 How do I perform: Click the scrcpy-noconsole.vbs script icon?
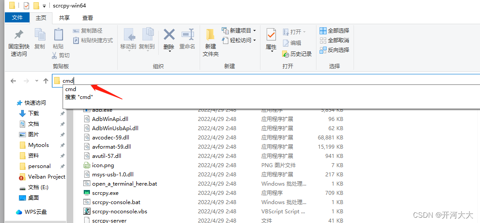coord(87,212)
